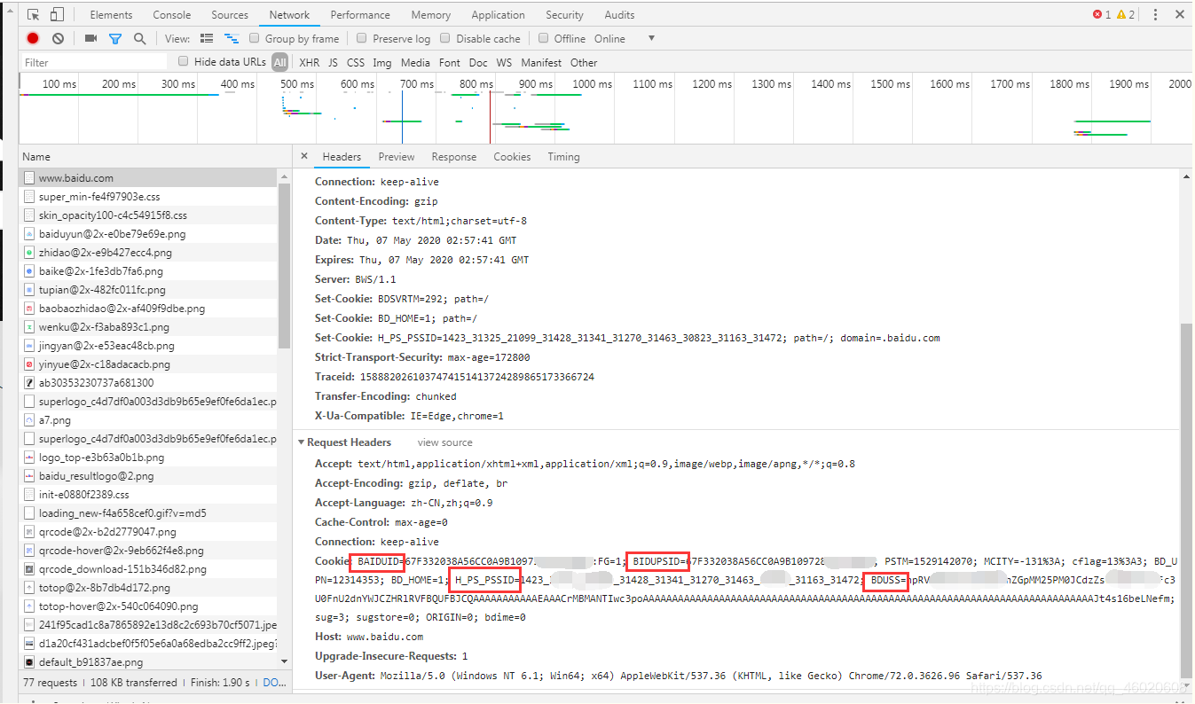
Task: Go to the Security tab
Action: coord(565,15)
